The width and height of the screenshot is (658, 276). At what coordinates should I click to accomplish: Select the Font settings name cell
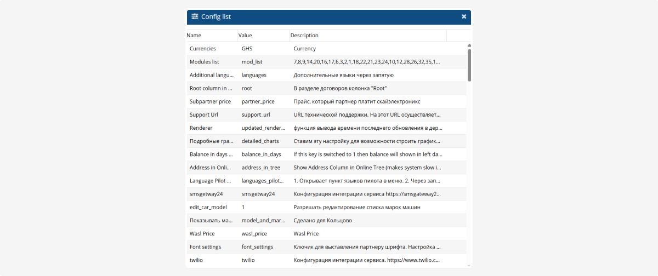(205, 247)
